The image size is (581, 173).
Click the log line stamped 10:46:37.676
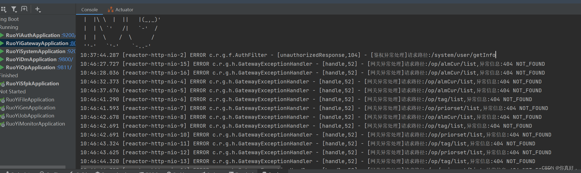(311, 90)
